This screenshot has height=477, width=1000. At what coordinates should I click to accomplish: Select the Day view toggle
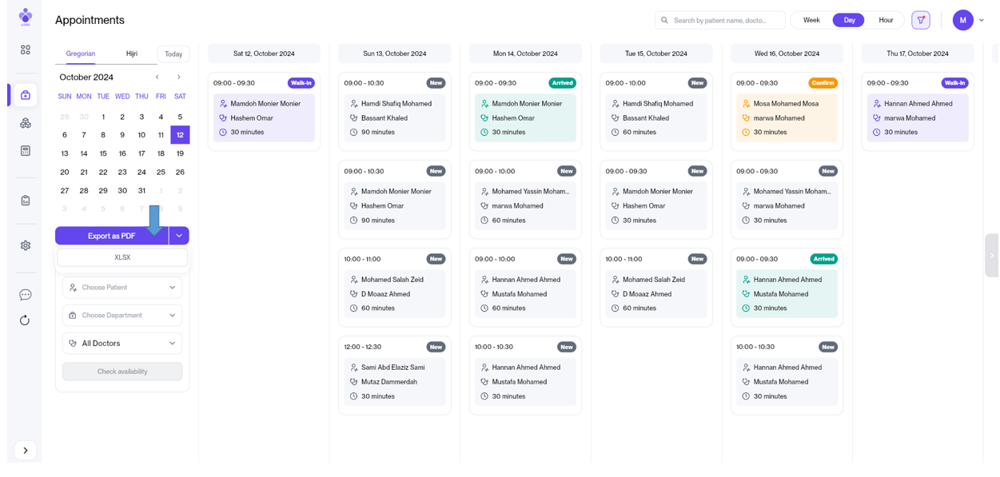(x=849, y=20)
